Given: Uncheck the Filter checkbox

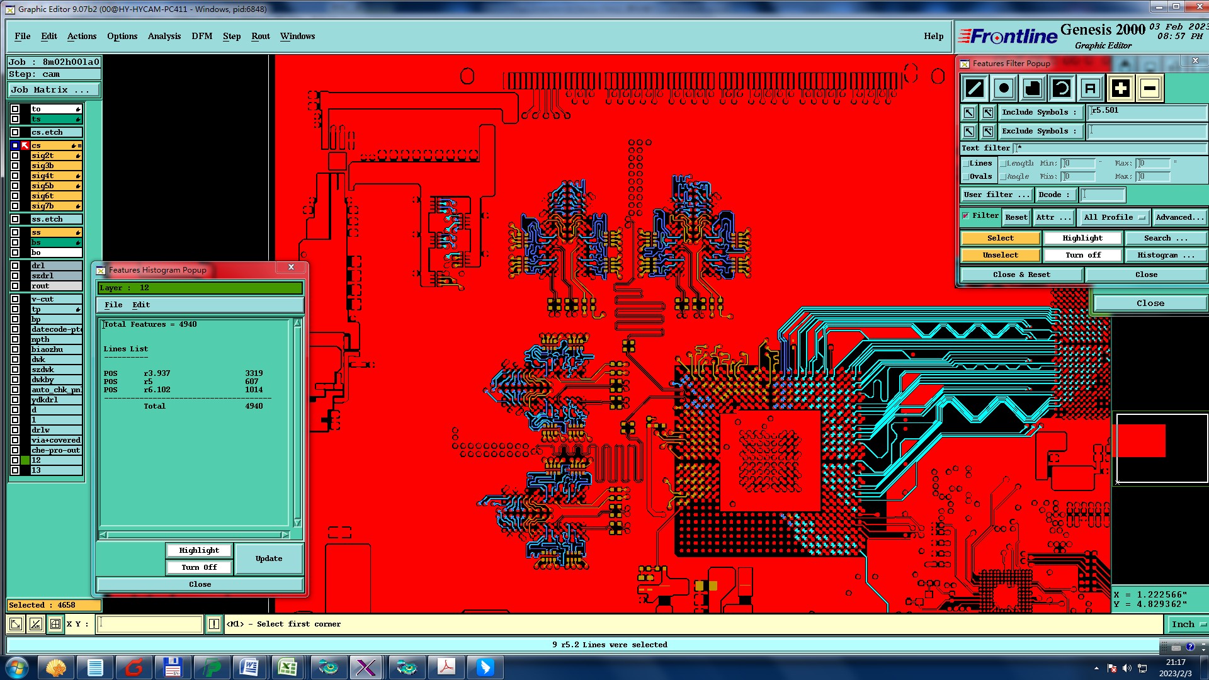Looking at the screenshot, I should (966, 216).
